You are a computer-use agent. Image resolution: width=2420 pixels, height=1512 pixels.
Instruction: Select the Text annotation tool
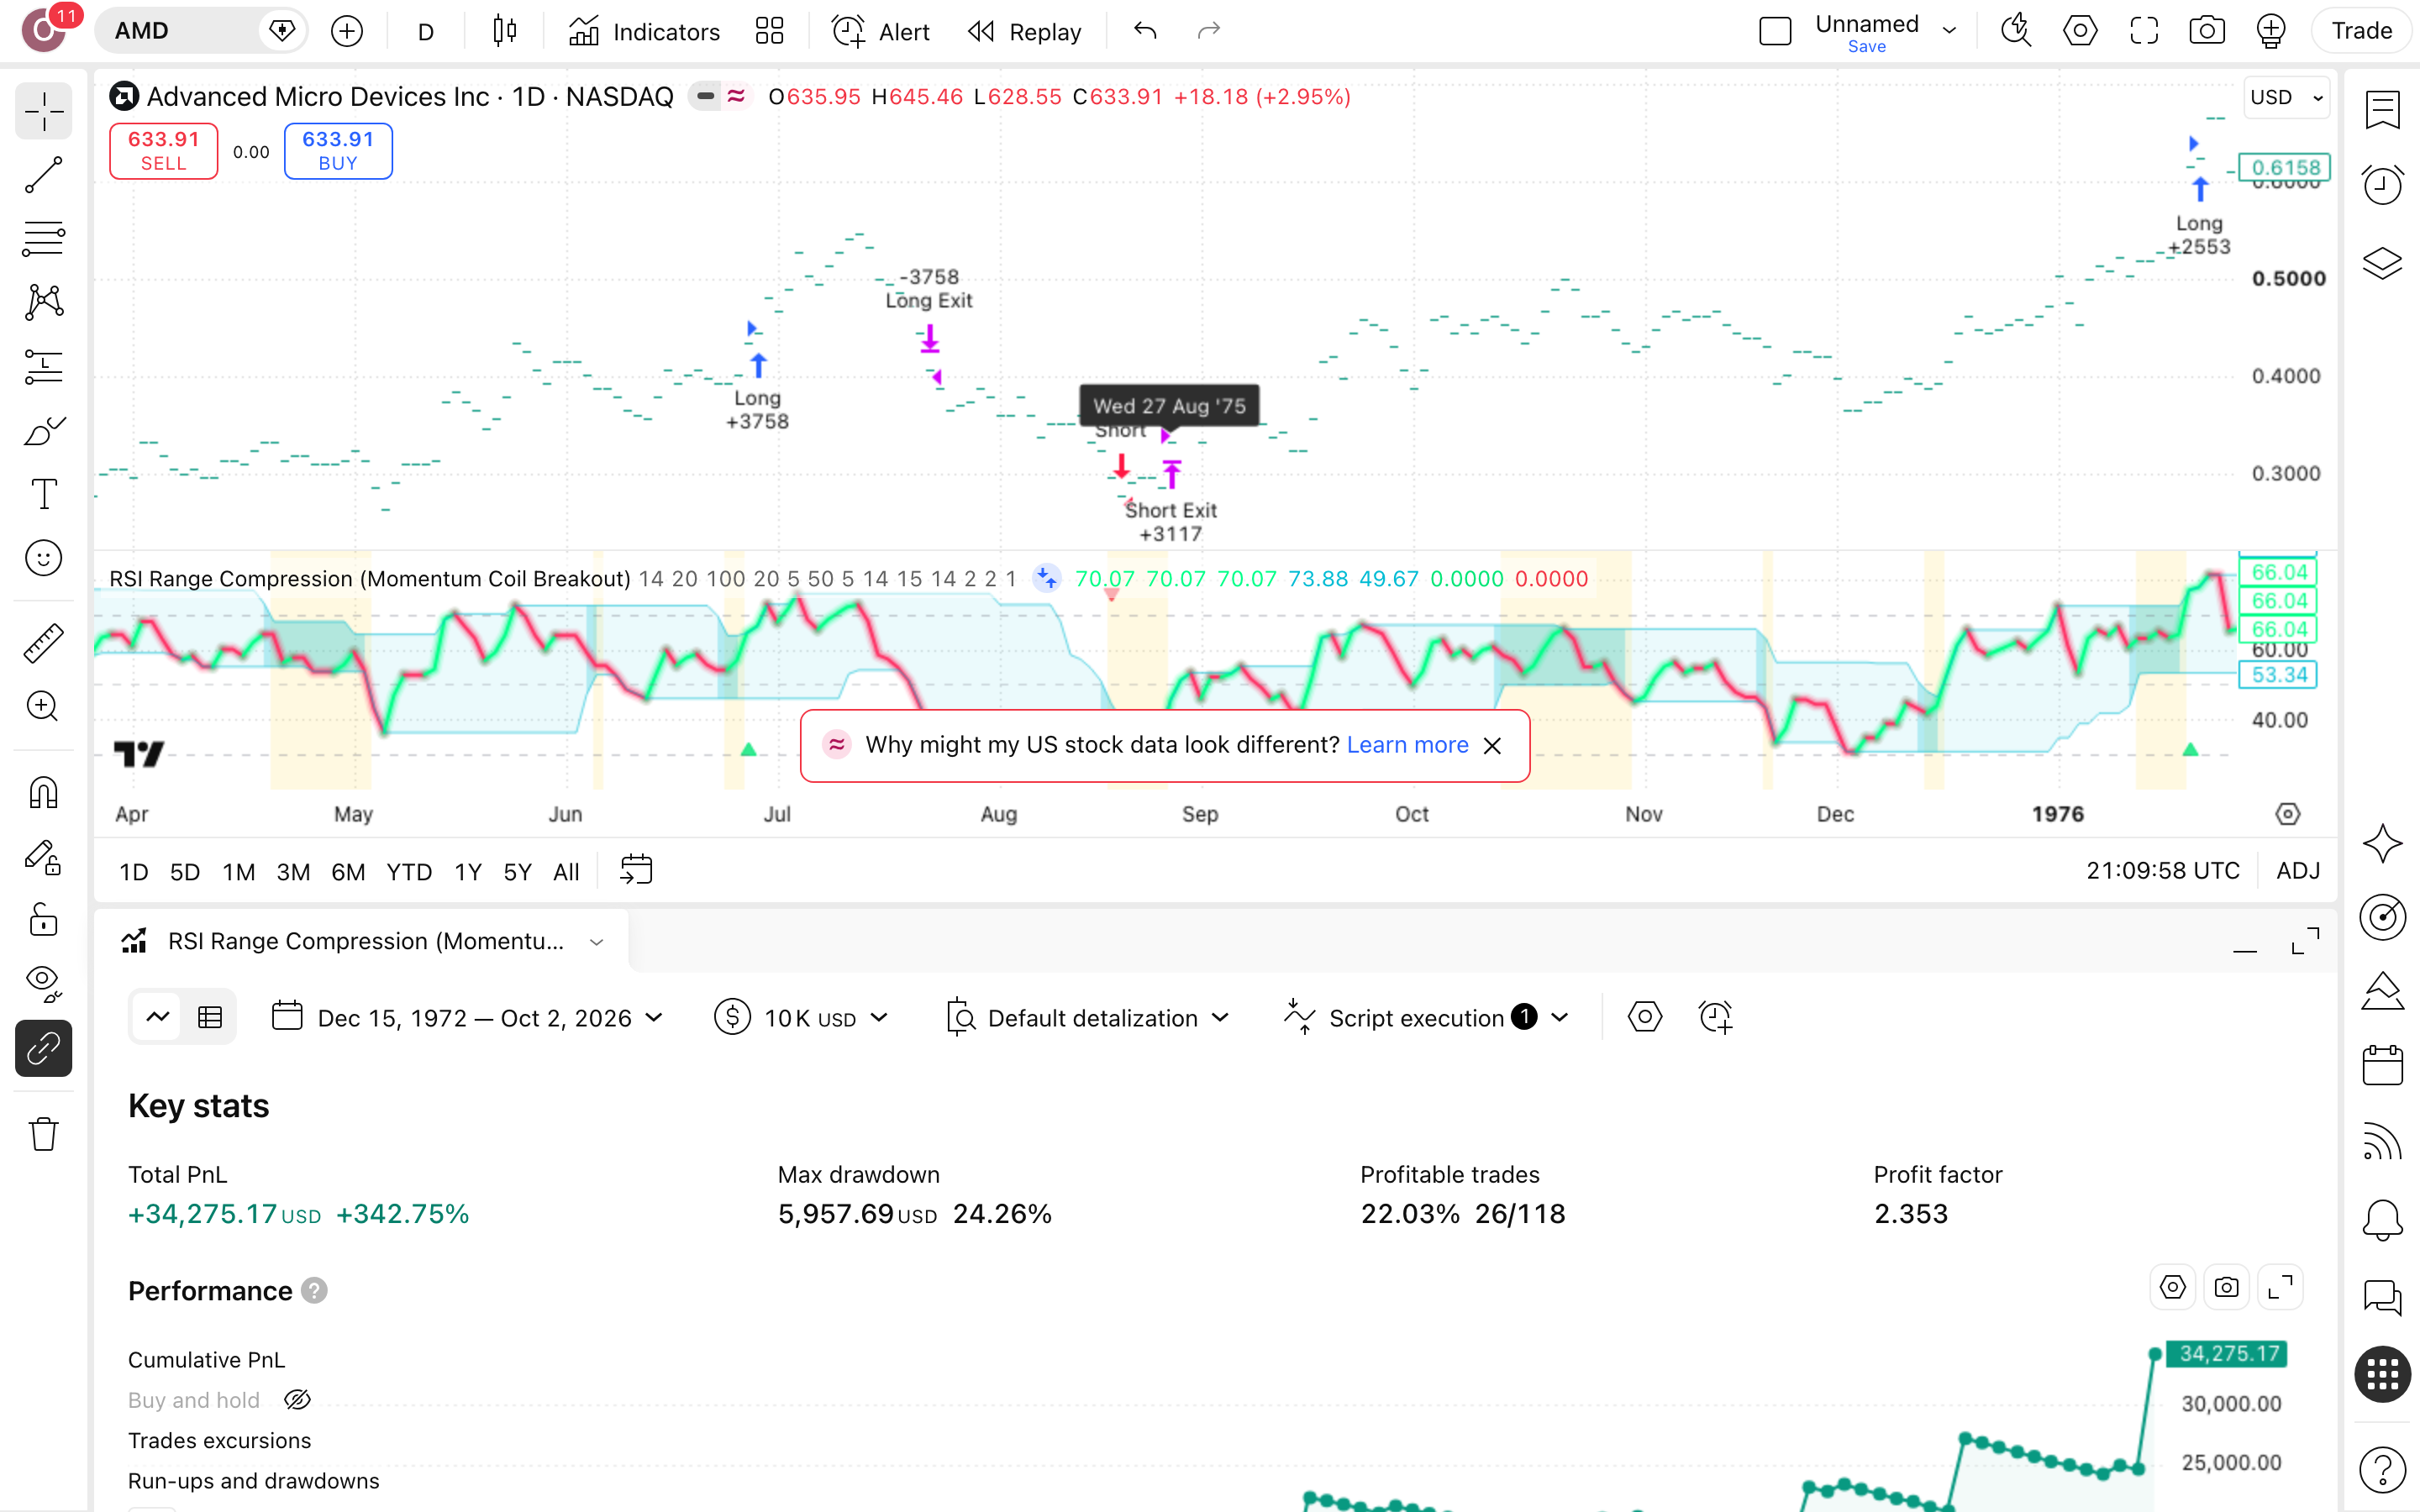[x=43, y=494]
